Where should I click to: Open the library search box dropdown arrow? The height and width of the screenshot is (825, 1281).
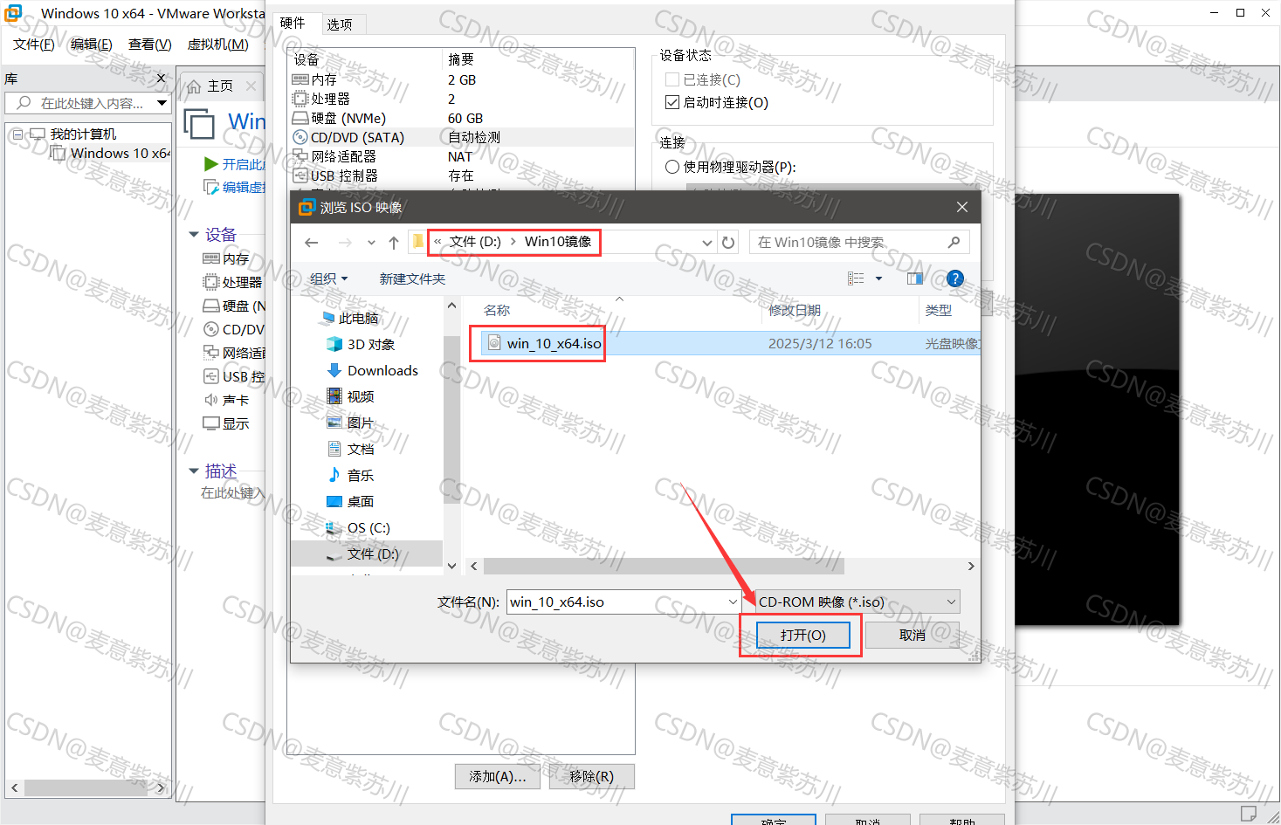click(x=162, y=103)
